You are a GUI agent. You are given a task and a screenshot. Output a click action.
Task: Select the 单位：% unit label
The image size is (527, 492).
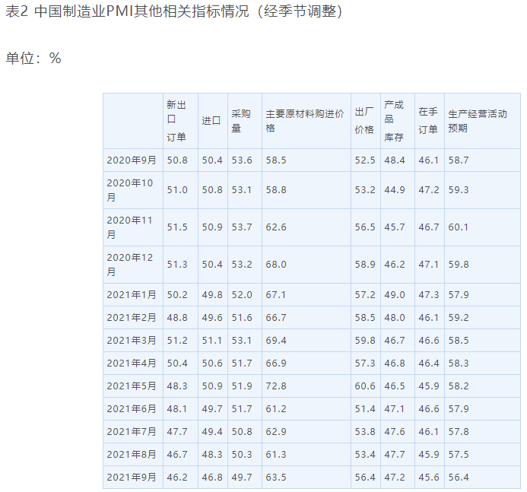tap(33, 58)
